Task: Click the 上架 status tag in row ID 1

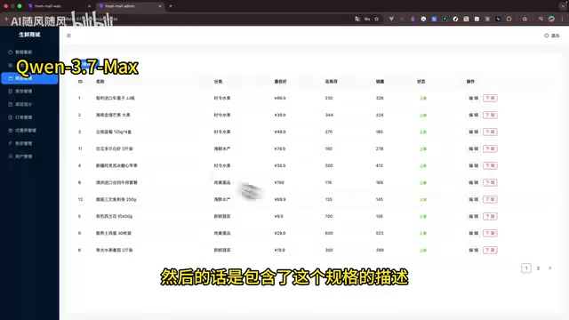Action: coord(423,99)
